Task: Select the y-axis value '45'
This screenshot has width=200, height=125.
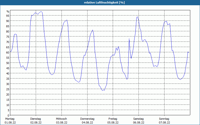Action: (x=8, y=68)
